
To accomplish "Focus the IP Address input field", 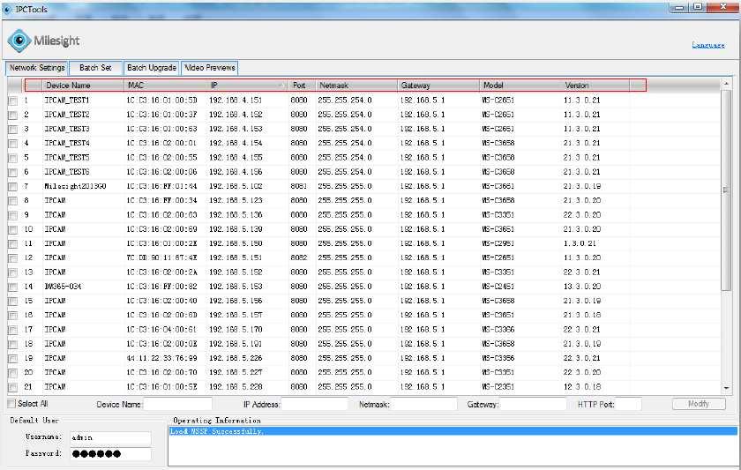I will 315,405.
